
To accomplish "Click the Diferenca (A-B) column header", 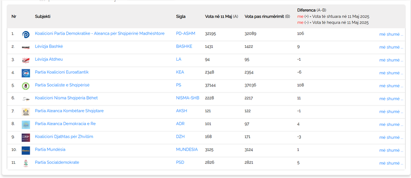I will (311, 10).
